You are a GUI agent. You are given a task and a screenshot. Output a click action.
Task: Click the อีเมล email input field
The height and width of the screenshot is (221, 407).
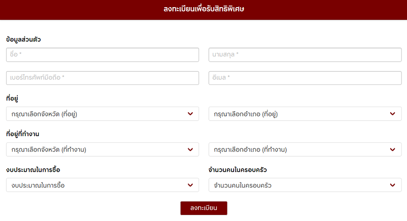coord(305,78)
